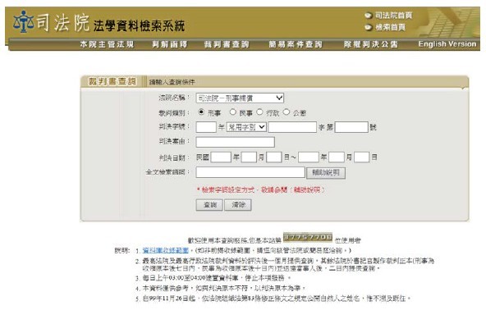Click bullet icon beside 檢索首頁
The width and height of the screenshot is (486, 310).
368,27
